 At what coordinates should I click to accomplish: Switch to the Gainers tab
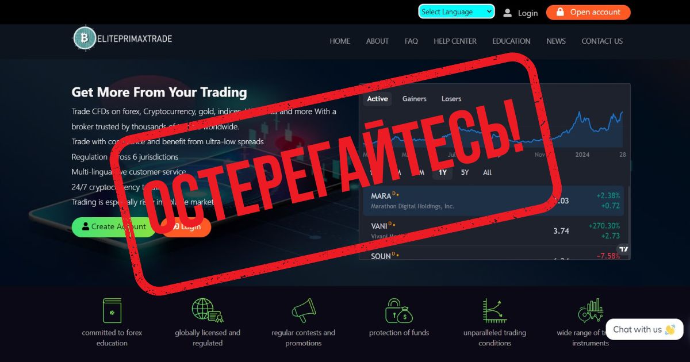pyautogui.click(x=414, y=99)
